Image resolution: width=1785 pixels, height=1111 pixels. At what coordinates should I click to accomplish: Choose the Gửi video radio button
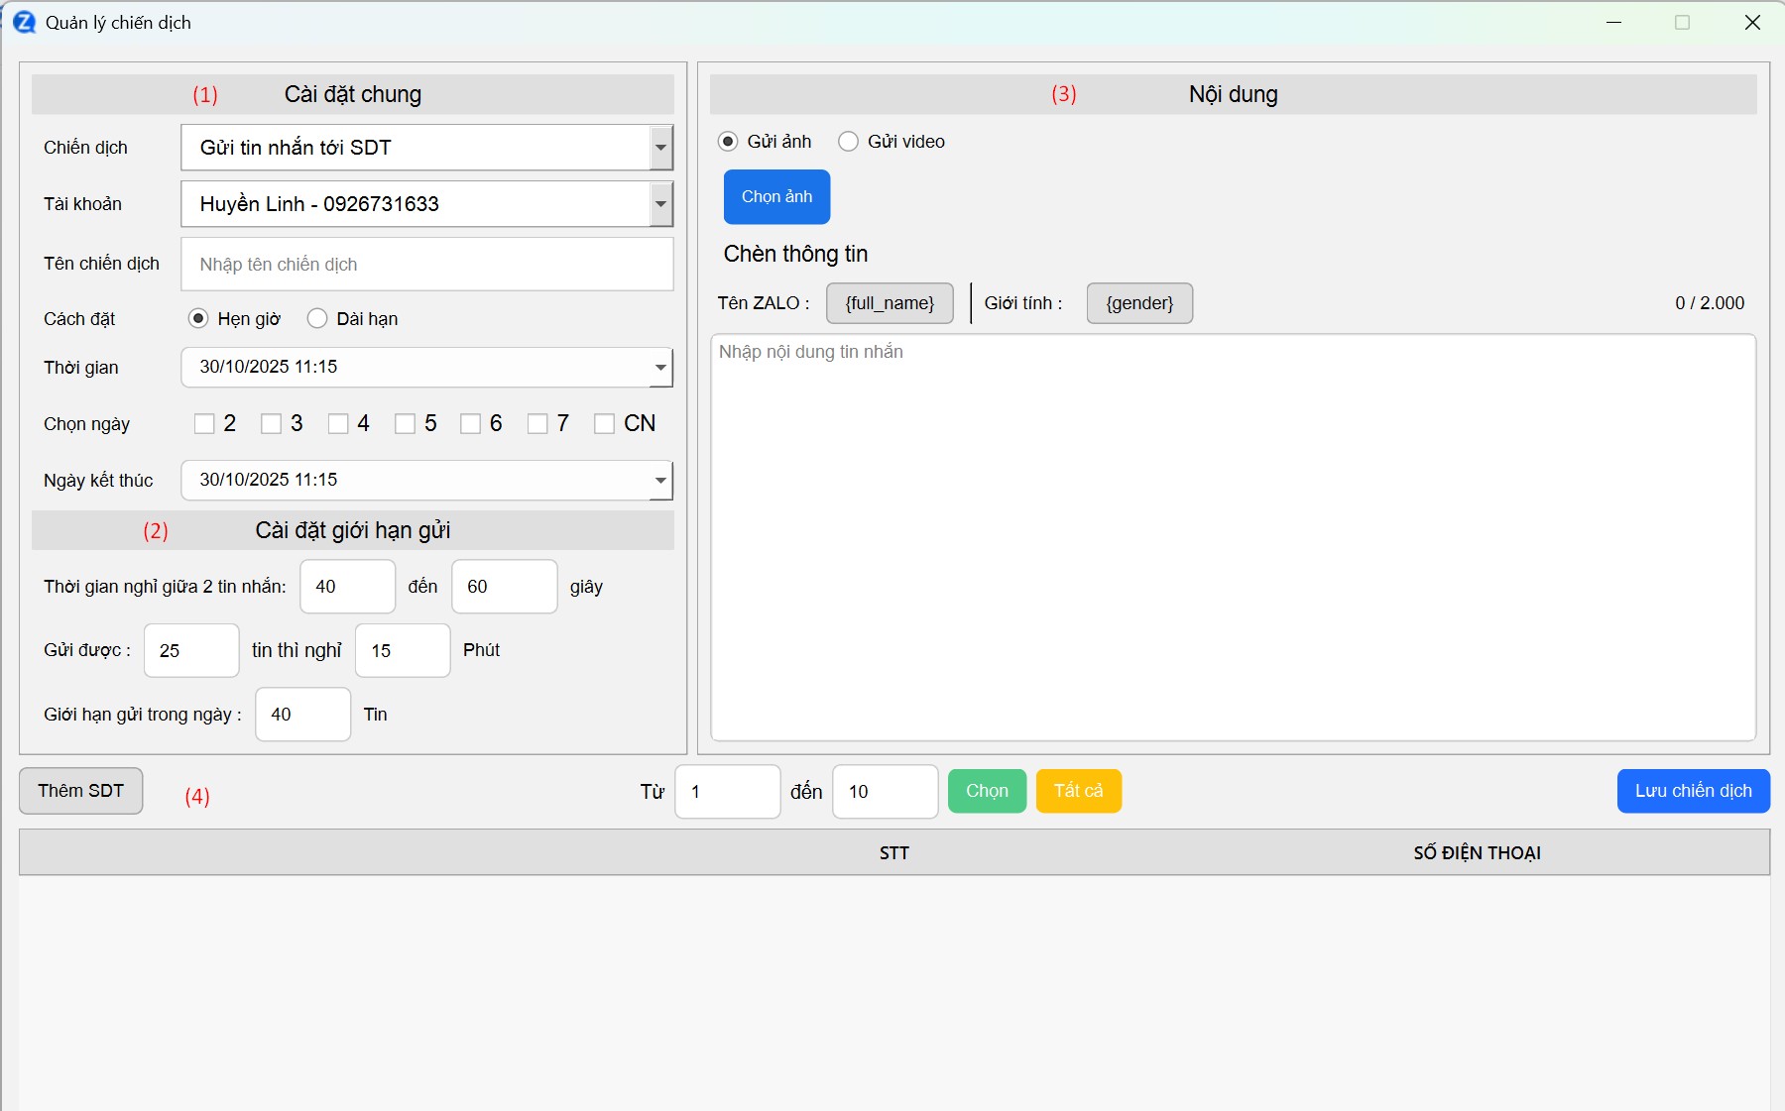coord(849,142)
